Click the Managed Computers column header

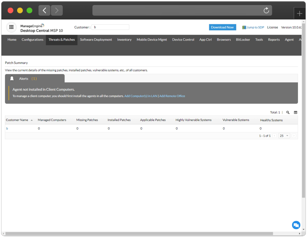(52, 120)
